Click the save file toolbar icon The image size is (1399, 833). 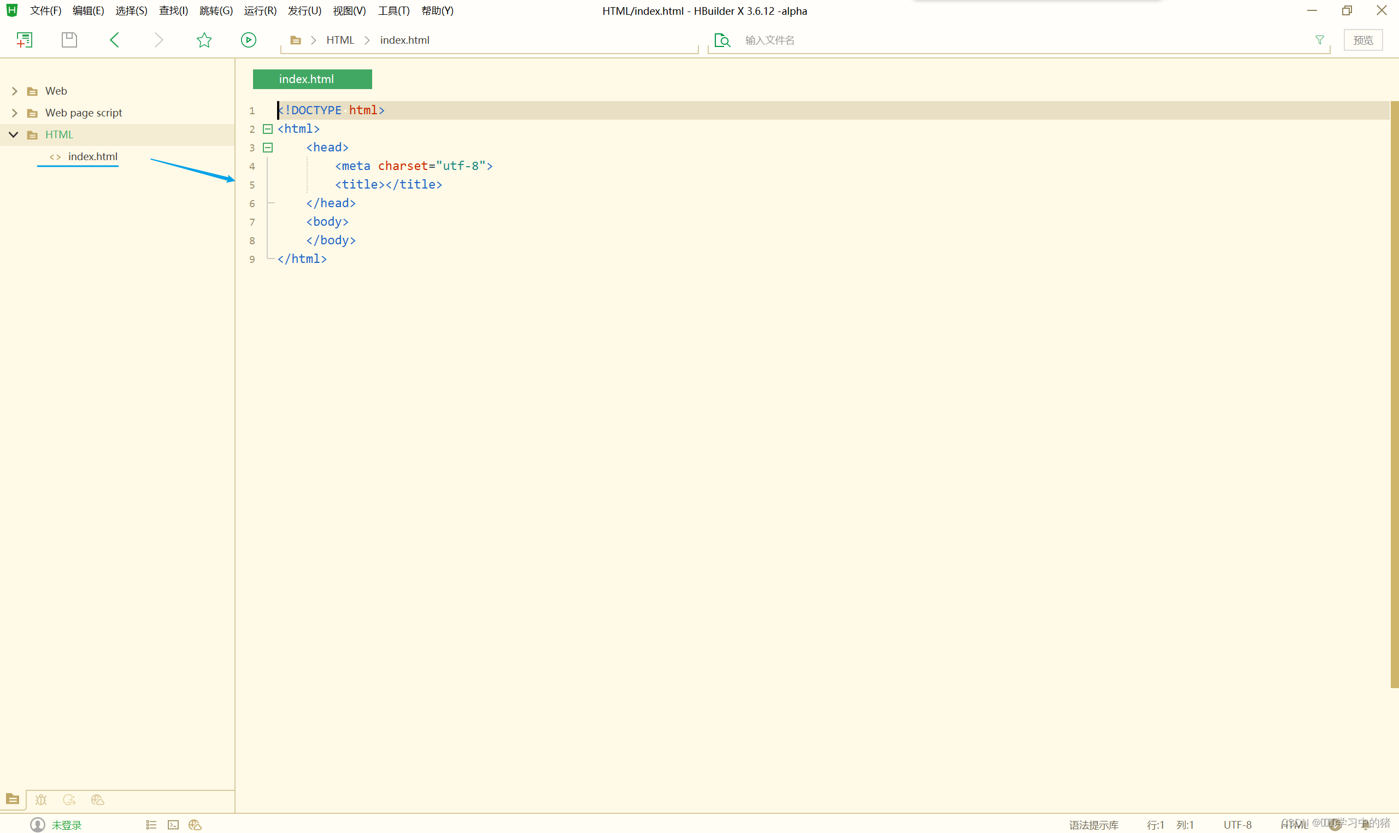pos(69,40)
